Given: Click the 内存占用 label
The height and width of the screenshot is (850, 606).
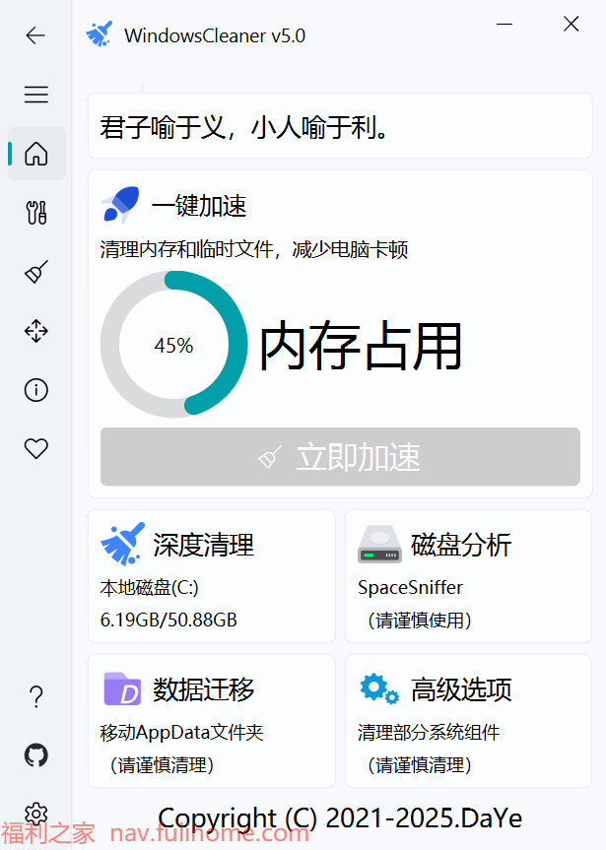Looking at the screenshot, I should tap(362, 346).
